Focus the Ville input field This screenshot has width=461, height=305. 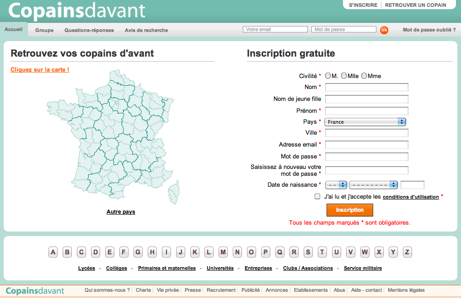pyautogui.click(x=367, y=133)
